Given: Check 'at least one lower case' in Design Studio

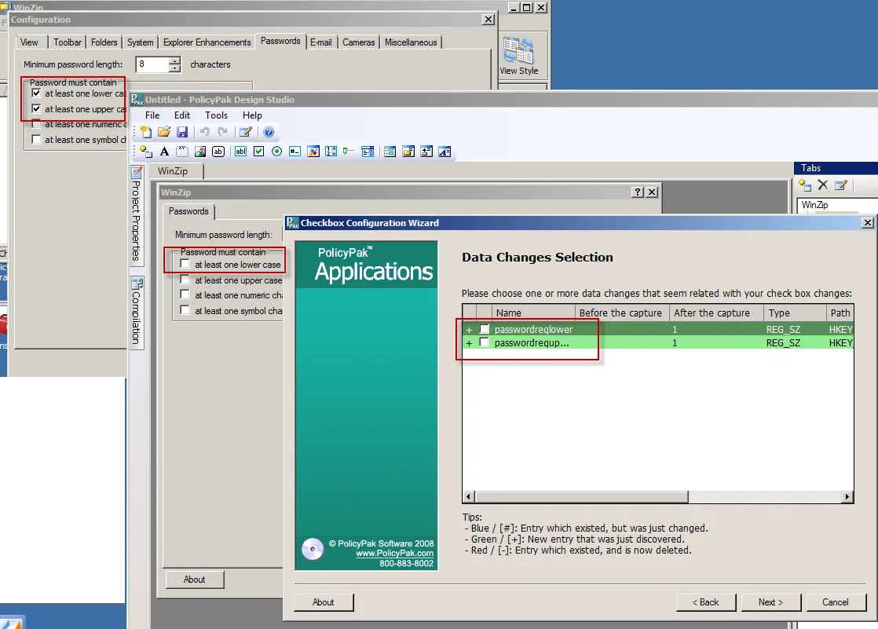Looking at the screenshot, I should click(185, 264).
